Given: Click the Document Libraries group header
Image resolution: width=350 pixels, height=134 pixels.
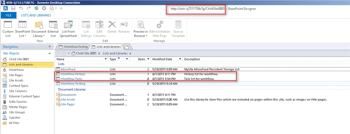Looking at the screenshot, I should 72,89.
